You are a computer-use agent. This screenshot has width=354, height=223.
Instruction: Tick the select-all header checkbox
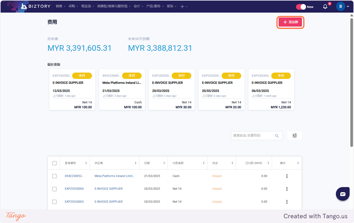[x=54, y=163]
